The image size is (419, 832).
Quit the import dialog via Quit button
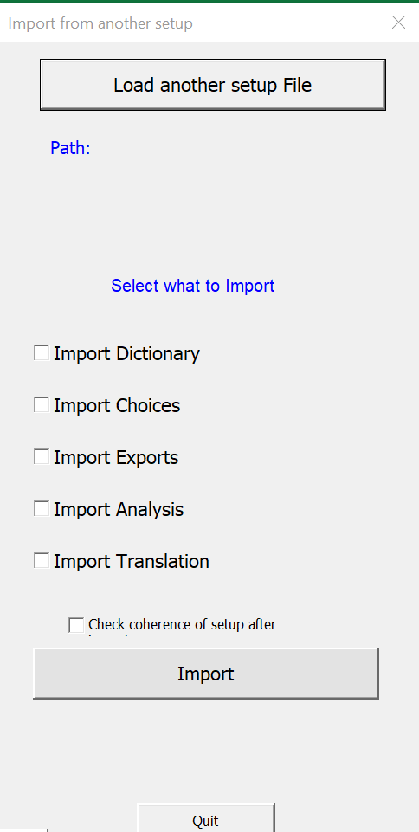206,818
